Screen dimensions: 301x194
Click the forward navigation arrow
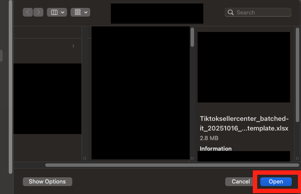(38, 12)
